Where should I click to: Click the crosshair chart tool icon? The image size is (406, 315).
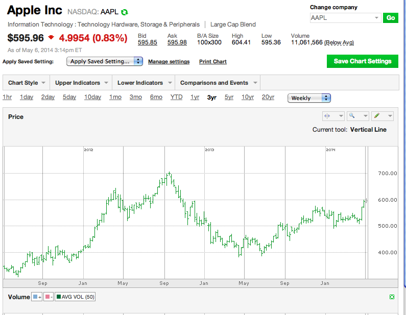[327, 116]
